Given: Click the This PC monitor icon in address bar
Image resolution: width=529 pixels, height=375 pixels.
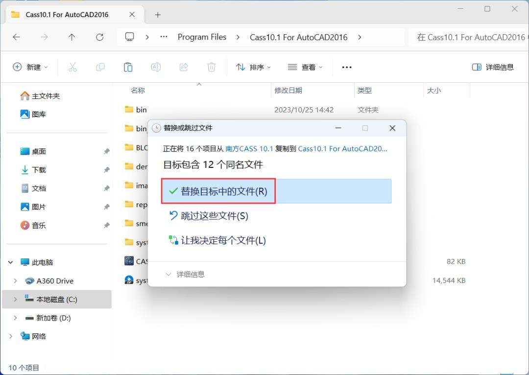Looking at the screenshot, I should [x=129, y=37].
